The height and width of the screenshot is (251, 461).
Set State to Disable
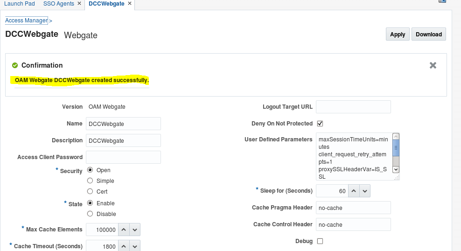(x=90, y=214)
